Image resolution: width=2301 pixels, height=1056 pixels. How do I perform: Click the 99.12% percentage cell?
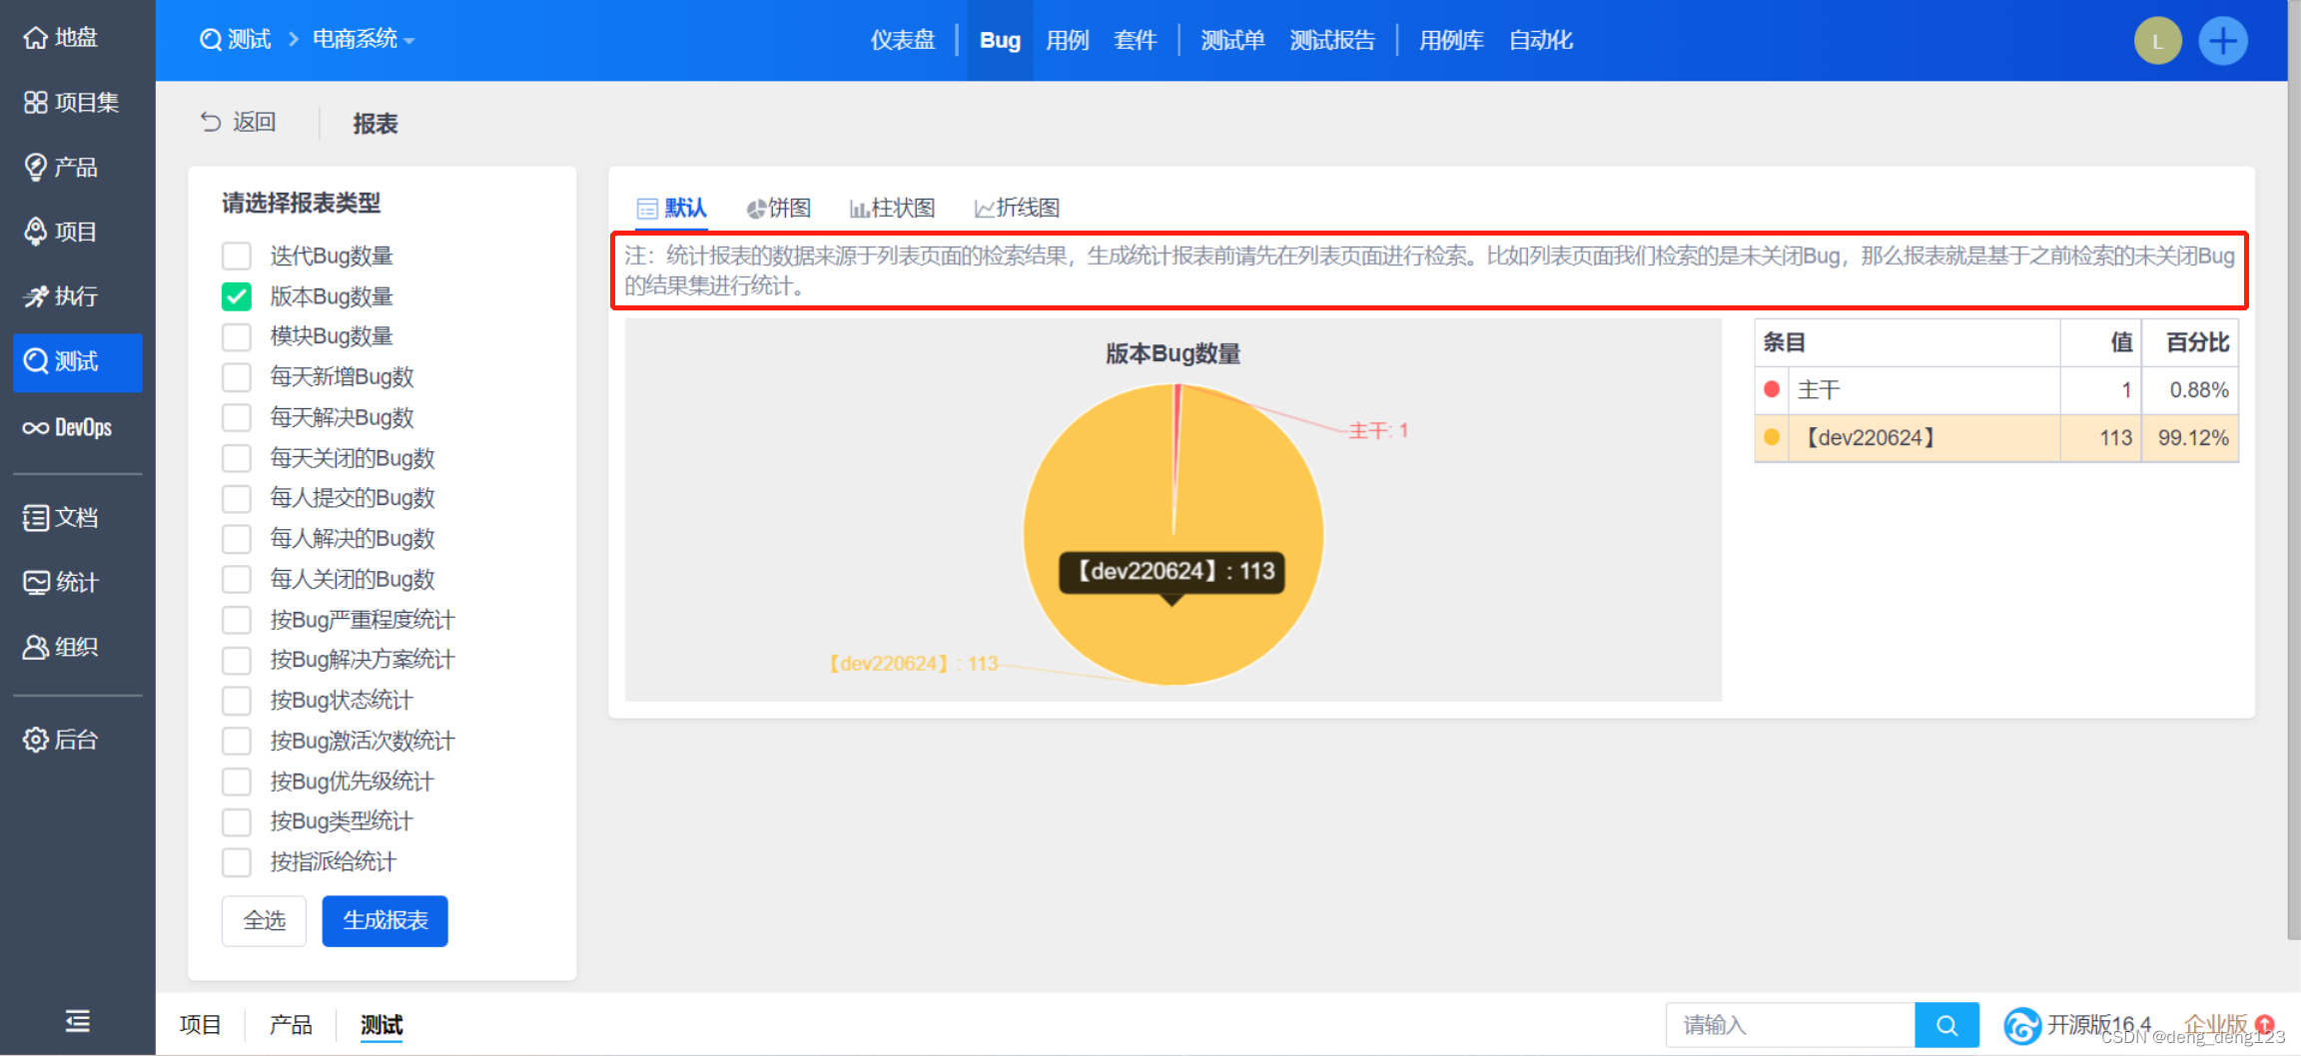coord(2191,438)
